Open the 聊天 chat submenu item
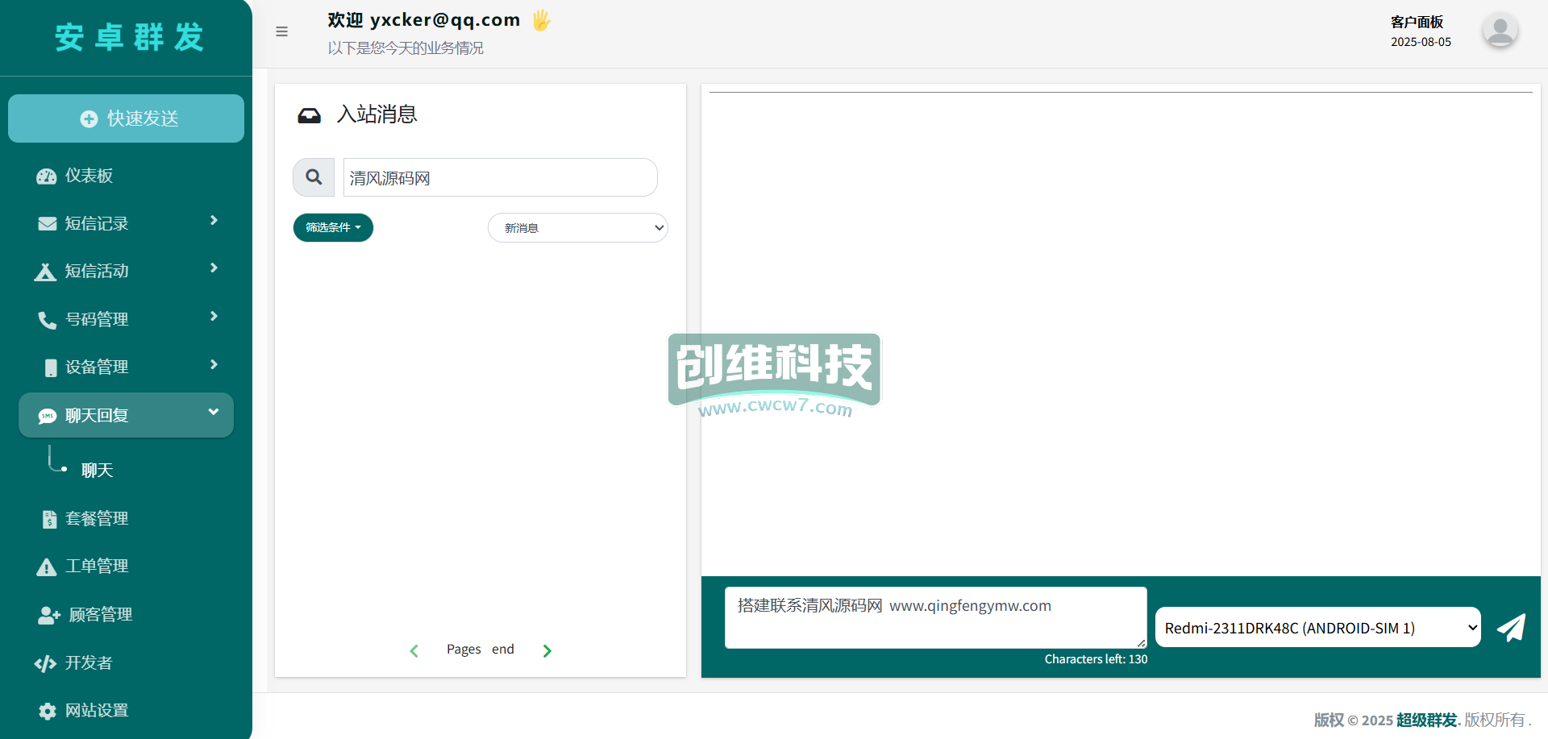Screen dimensions: 1548x739 tap(97, 471)
